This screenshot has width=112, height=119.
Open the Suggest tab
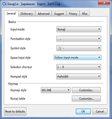[59, 14]
